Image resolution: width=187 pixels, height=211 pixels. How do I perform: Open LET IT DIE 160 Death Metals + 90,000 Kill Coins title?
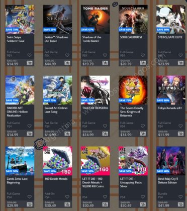point(93,182)
